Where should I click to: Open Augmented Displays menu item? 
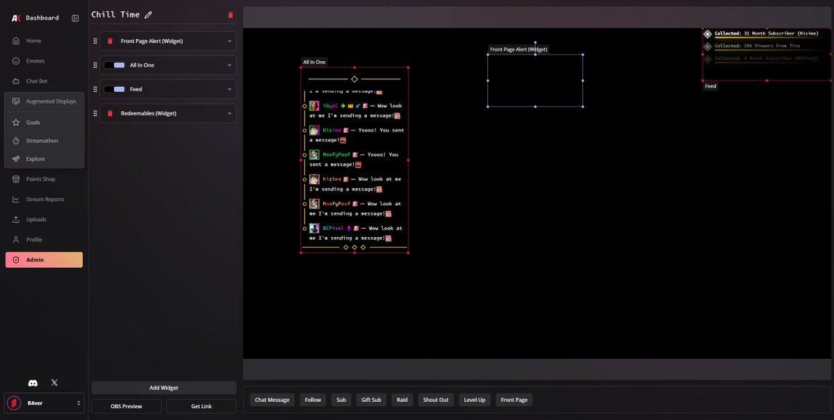(x=44, y=102)
